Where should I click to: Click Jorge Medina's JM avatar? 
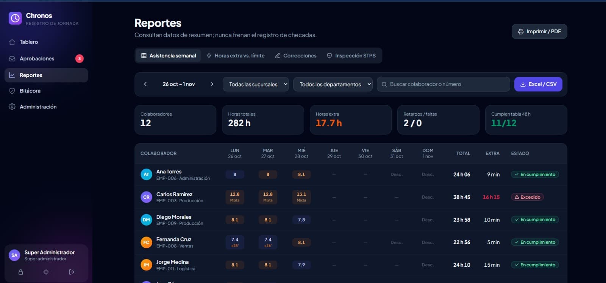point(146,265)
